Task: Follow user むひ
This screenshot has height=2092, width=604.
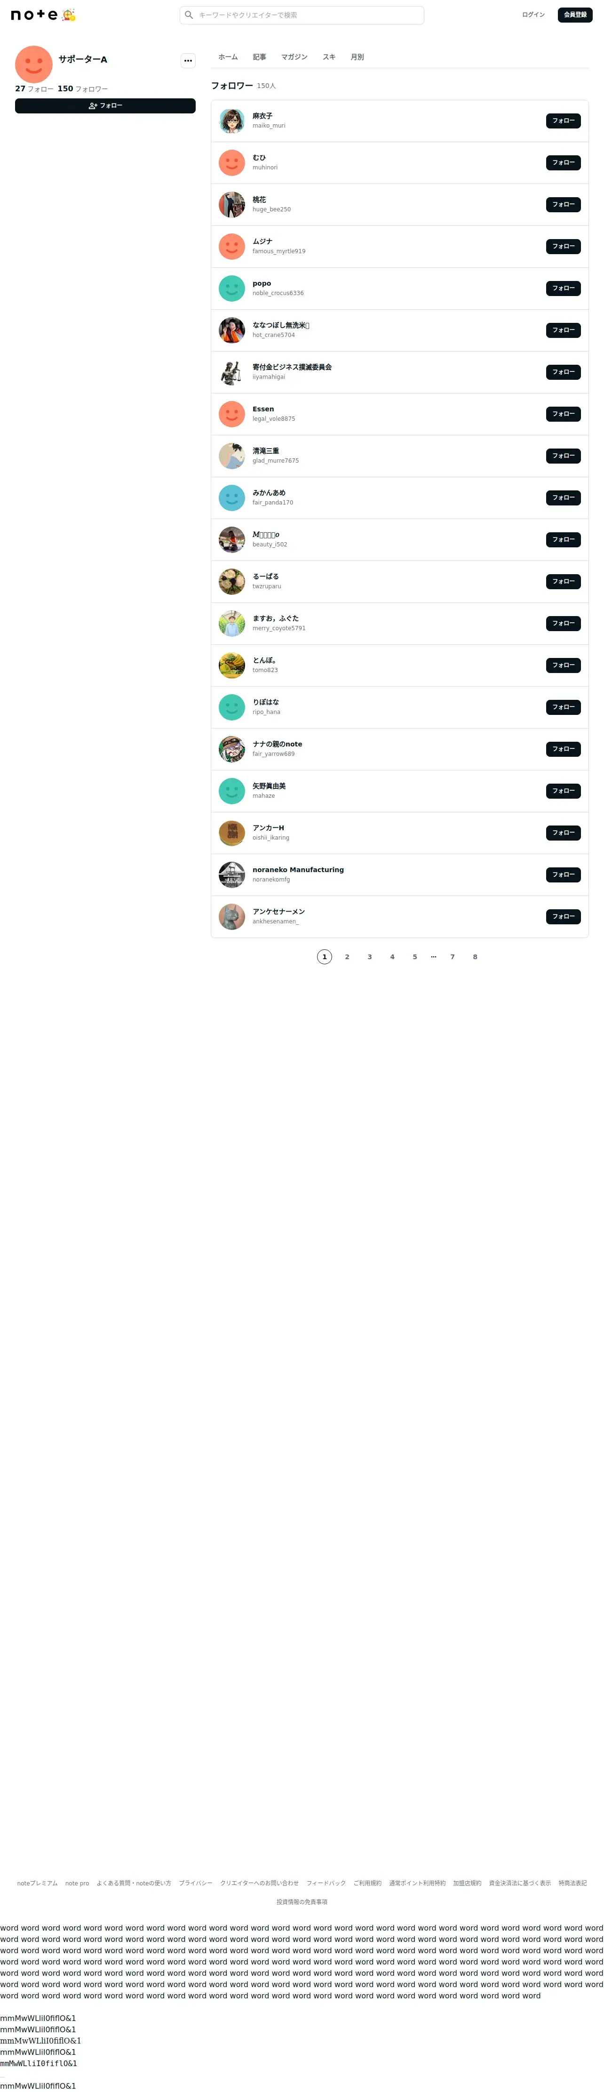Action: click(x=564, y=162)
